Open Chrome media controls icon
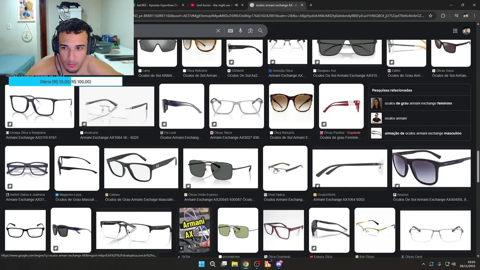The height and width of the screenshot is (270, 480). point(456,16)
